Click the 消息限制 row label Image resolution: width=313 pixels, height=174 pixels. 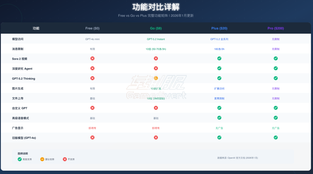18,49
